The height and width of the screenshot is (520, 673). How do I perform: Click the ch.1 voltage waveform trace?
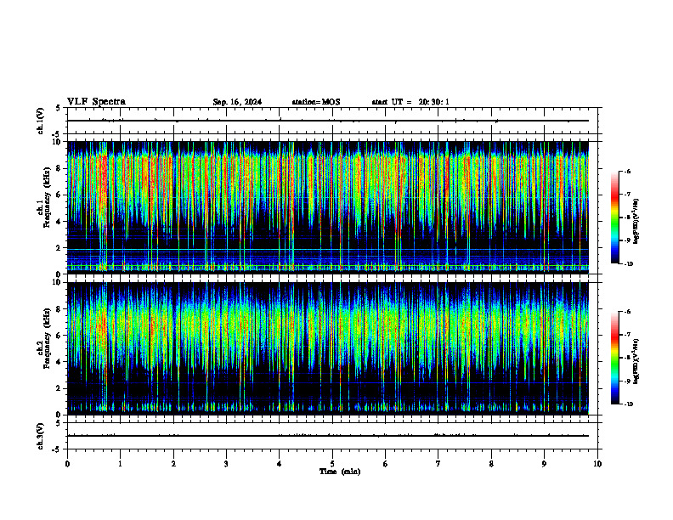(x=327, y=121)
